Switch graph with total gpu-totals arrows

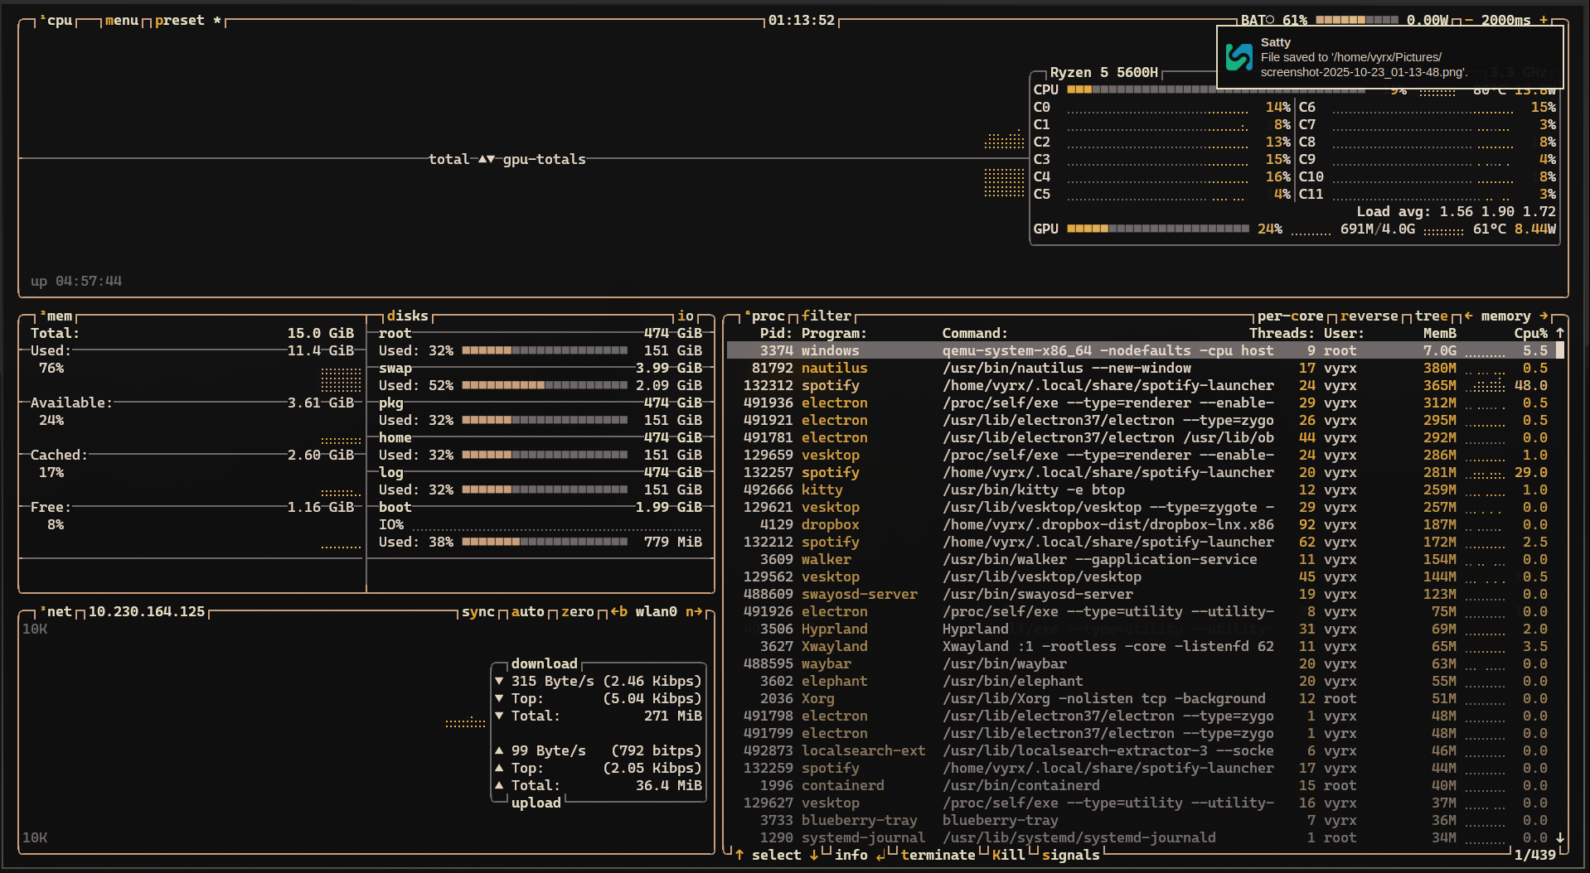pos(487,159)
